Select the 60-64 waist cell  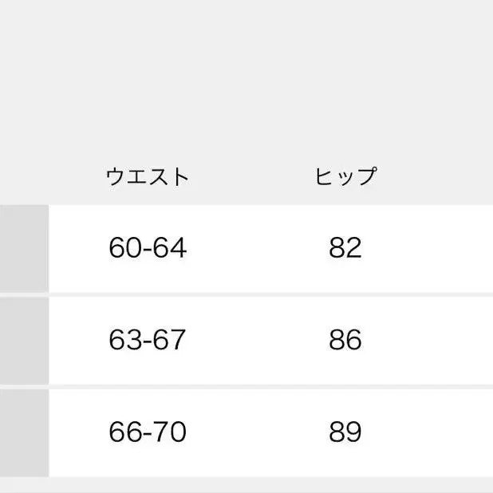pos(148,248)
